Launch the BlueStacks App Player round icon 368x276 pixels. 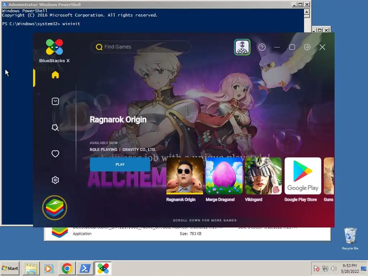55,208
